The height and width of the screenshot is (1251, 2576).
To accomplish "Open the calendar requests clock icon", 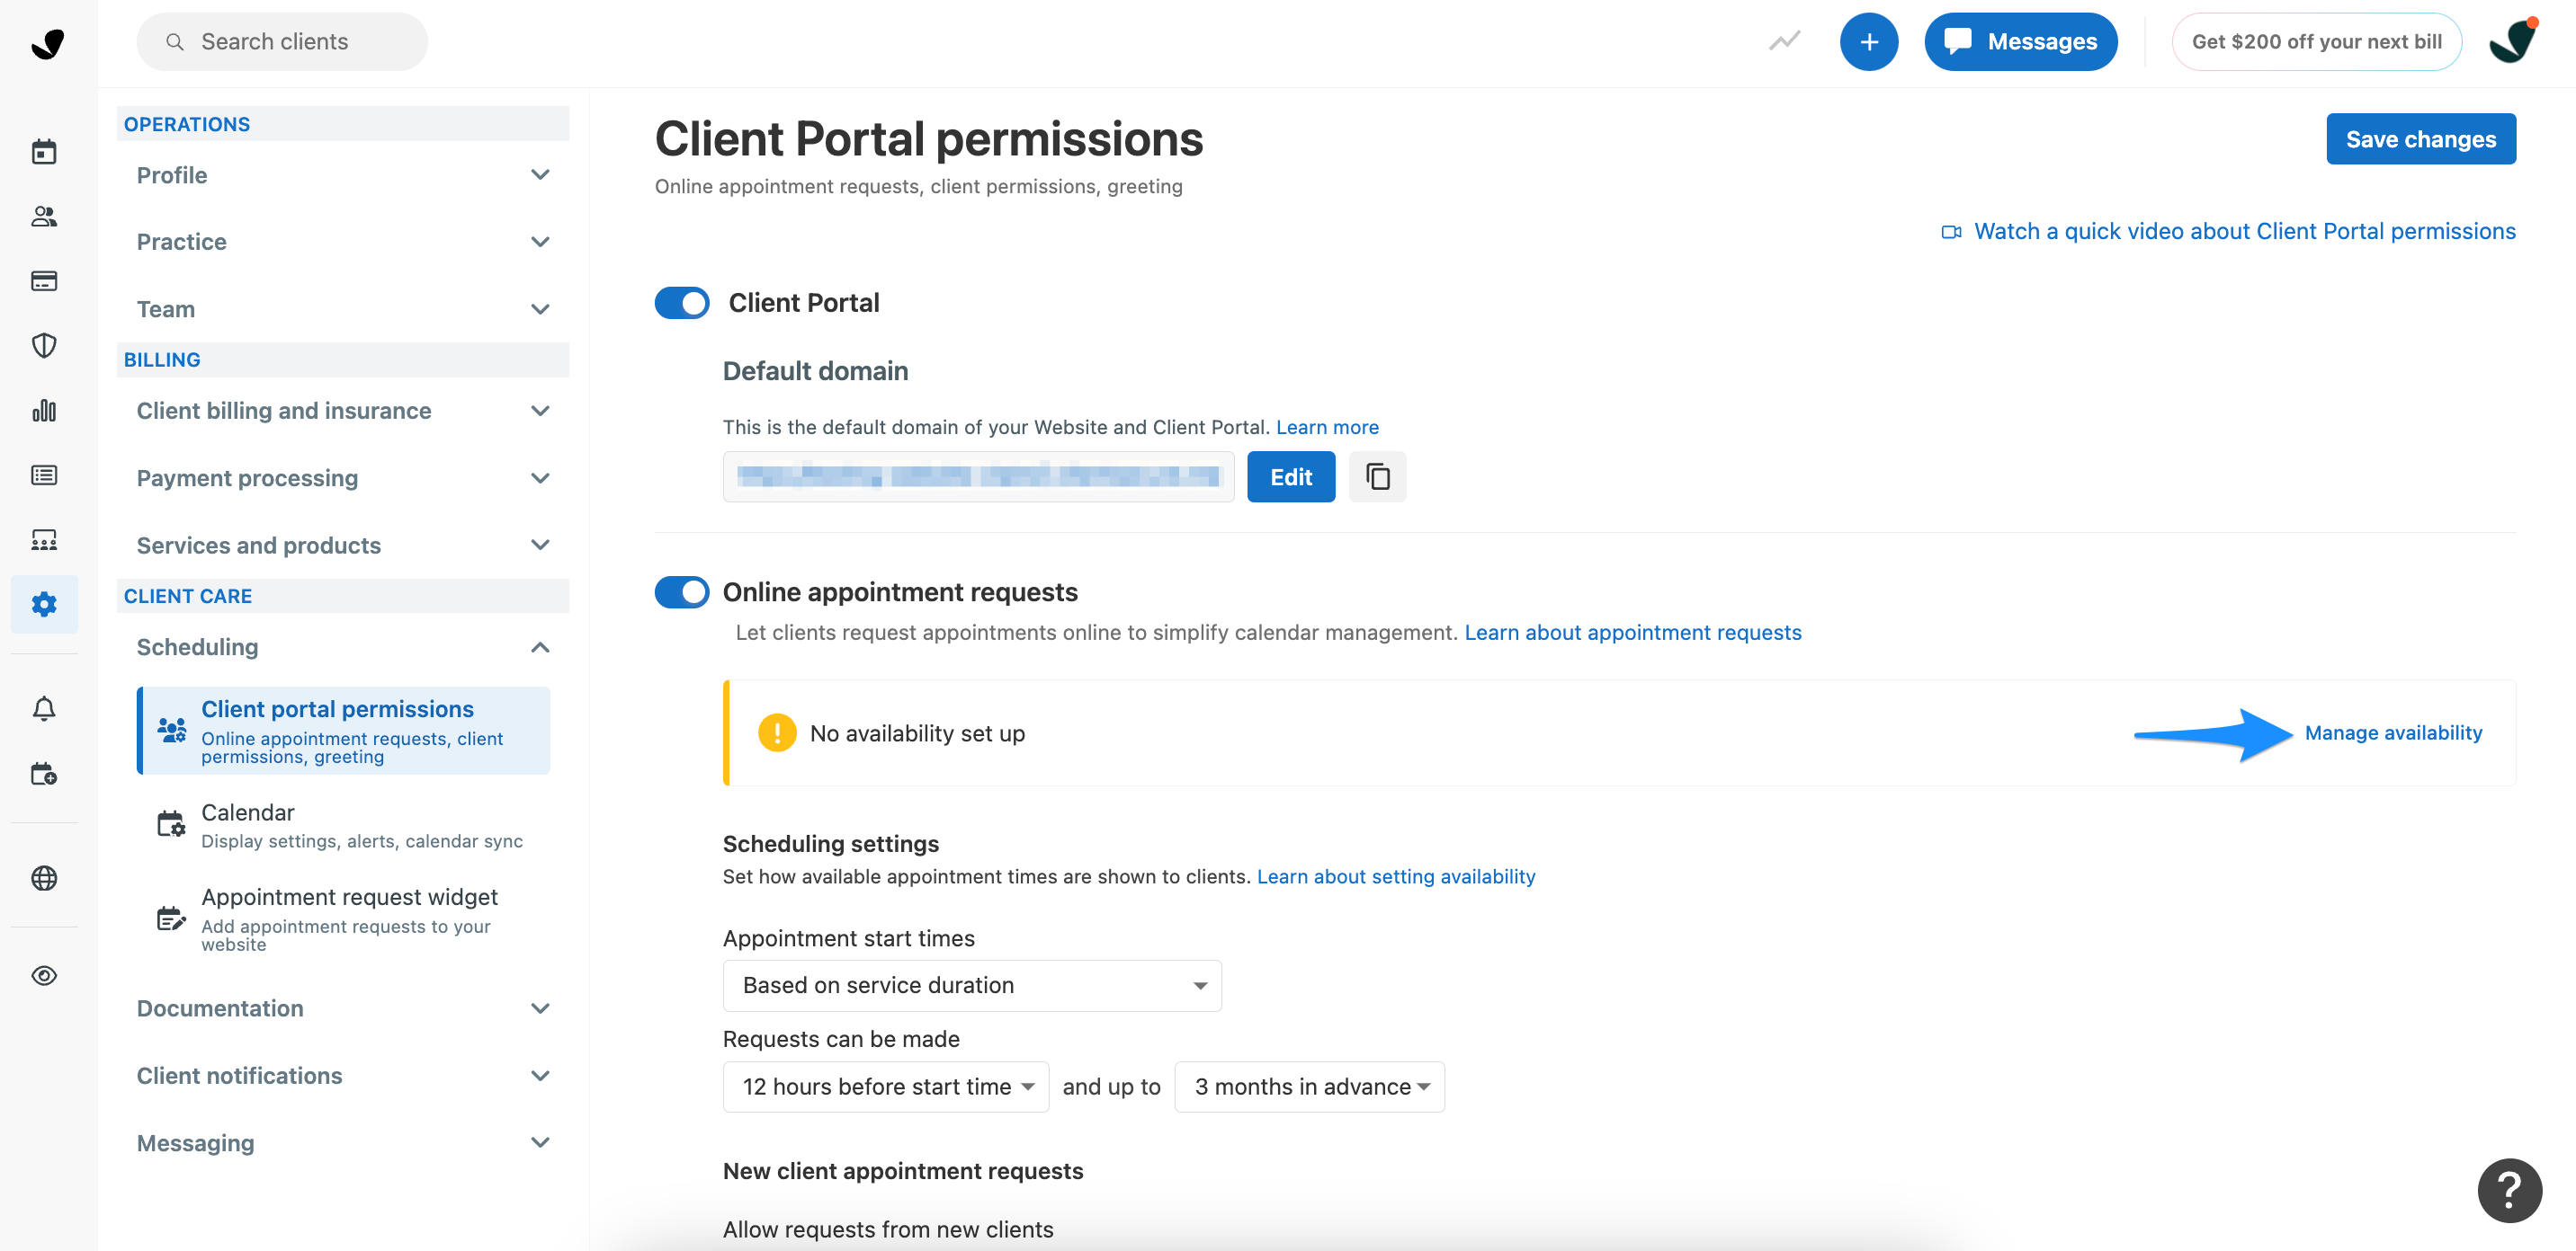I will point(44,774).
